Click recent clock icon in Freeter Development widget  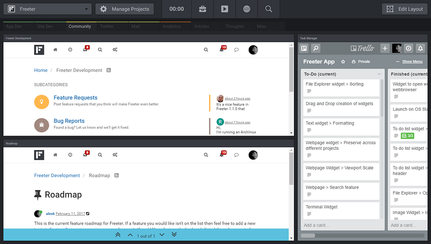[70, 49]
